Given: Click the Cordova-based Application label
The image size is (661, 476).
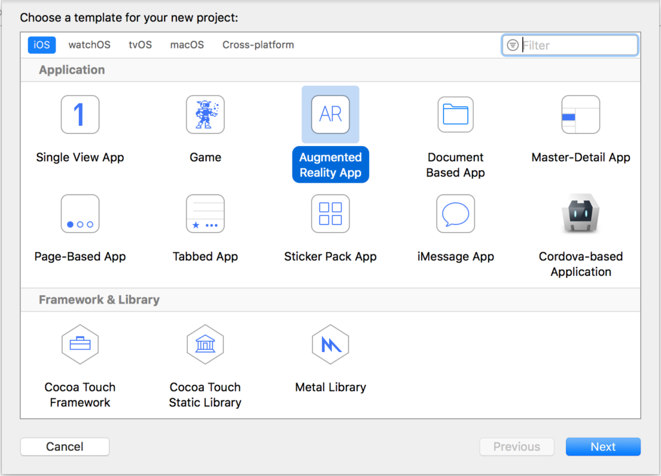Looking at the screenshot, I should (580, 264).
